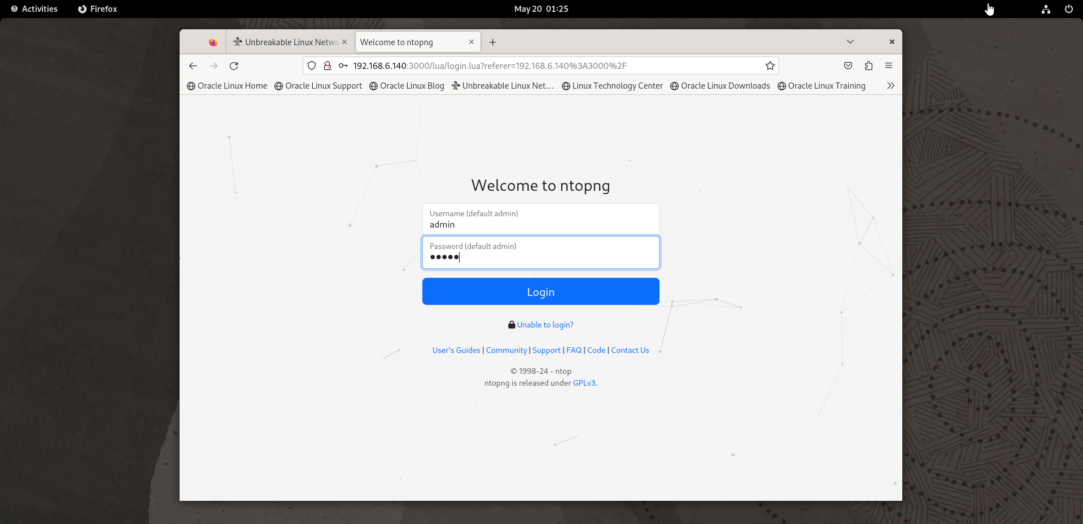Open the power icon system menu
This screenshot has width=1083, height=524.
1069,9
